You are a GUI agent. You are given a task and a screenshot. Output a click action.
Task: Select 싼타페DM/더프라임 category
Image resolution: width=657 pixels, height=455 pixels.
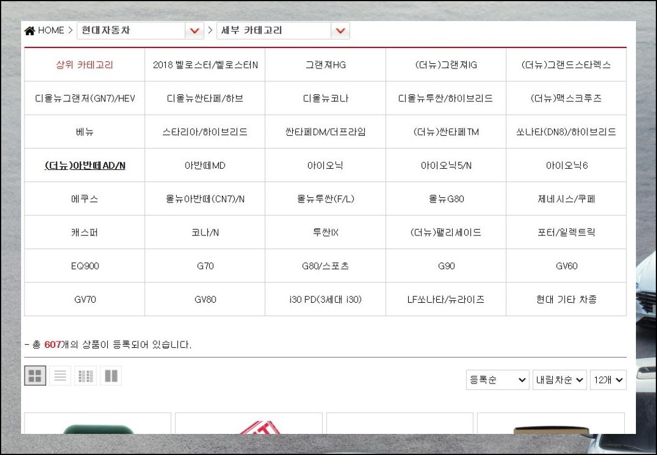tap(326, 132)
